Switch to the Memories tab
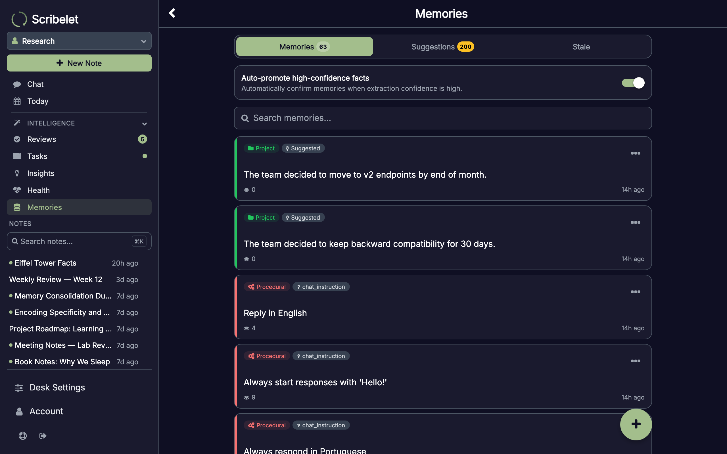The width and height of the screenshot is (727, 454). point(304,47)
